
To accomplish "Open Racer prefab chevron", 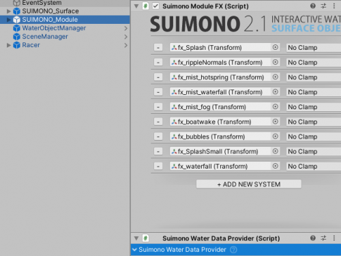I will tap(125, 46).
